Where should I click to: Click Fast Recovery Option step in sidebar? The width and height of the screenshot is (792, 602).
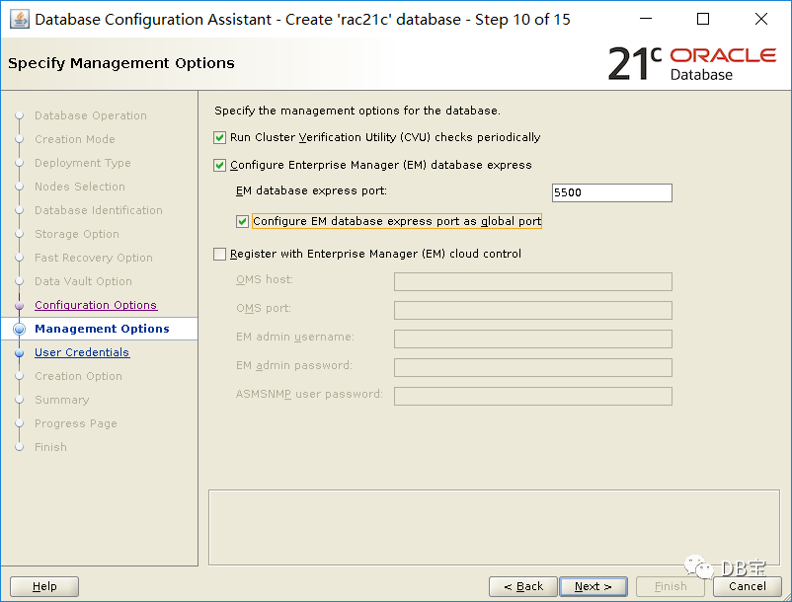pyautogui.click(x=94, y=258)
